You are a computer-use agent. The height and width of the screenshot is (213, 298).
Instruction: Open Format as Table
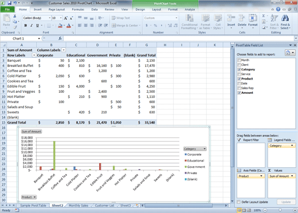205,22
